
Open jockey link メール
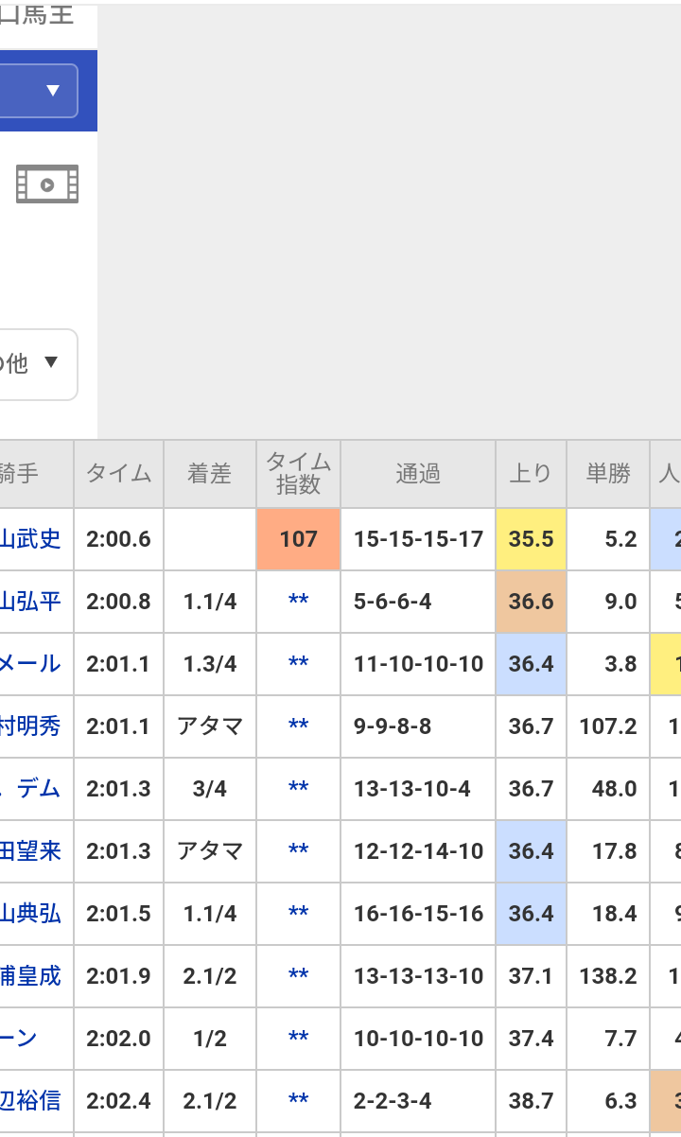pos(30,664)
